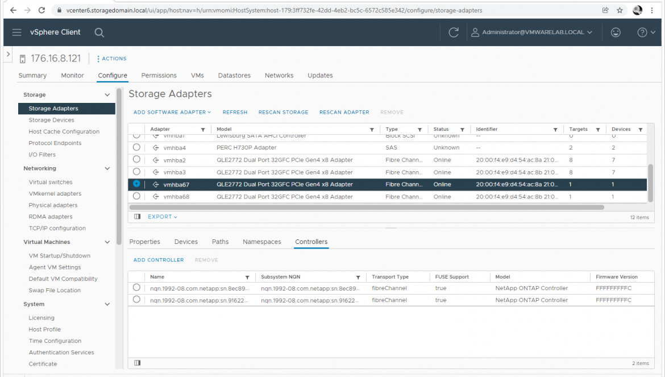This screenshot has height=377, width=665.
Task: Click the browser address bar URL
Action: tap(274, 10)
